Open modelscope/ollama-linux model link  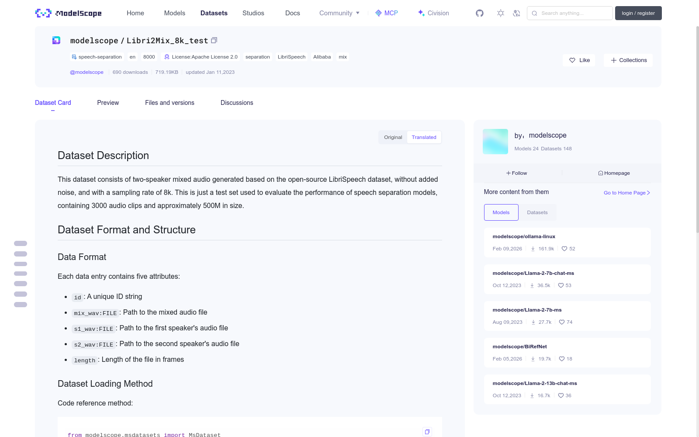click(x=524, y=236)
